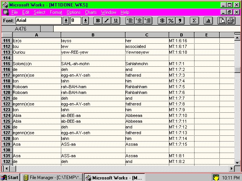The width and height of the screenshot is (242, 181).
Task: Select column D header
Action: pyautogui.click(x=181, y=35)
